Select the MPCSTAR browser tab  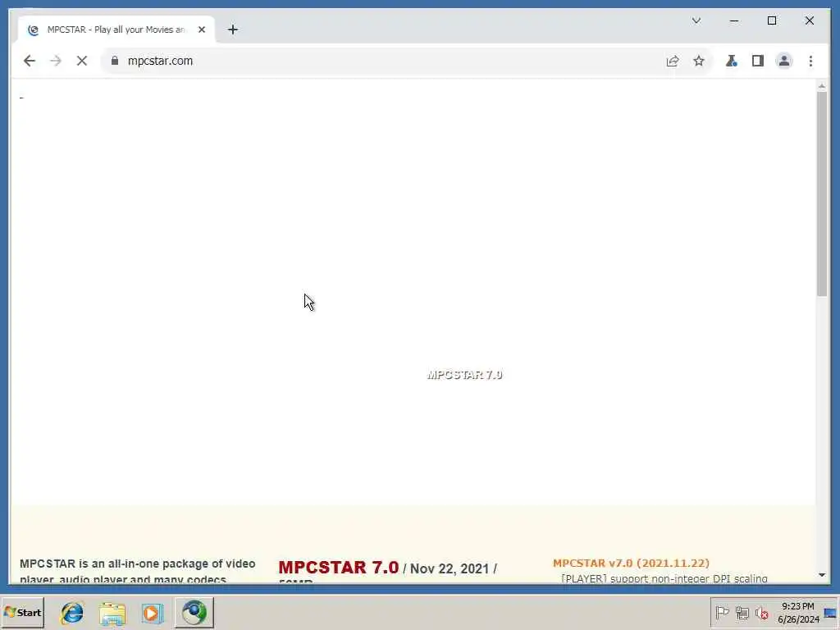tap(115, 30)
